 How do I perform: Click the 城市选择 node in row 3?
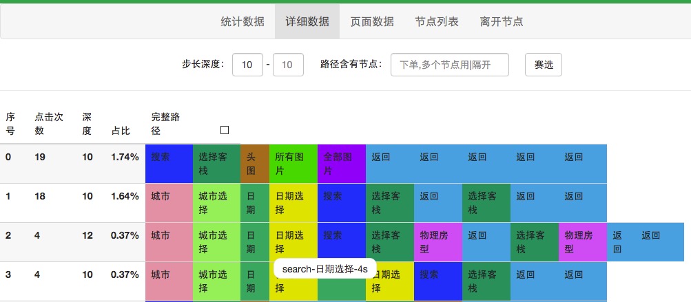click(x=217, y=281)
